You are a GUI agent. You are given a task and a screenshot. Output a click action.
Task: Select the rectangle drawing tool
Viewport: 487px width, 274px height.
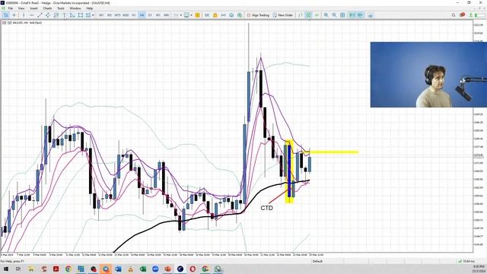81,15
